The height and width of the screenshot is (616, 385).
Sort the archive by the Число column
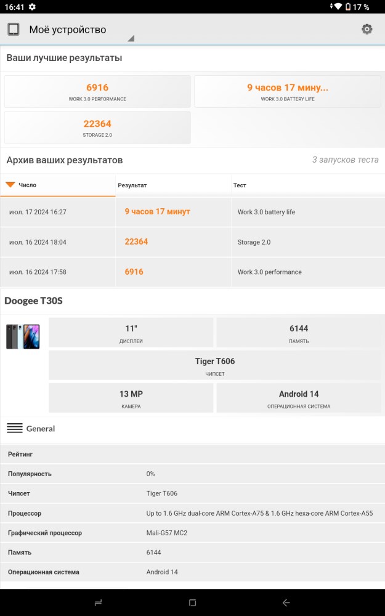58,185
